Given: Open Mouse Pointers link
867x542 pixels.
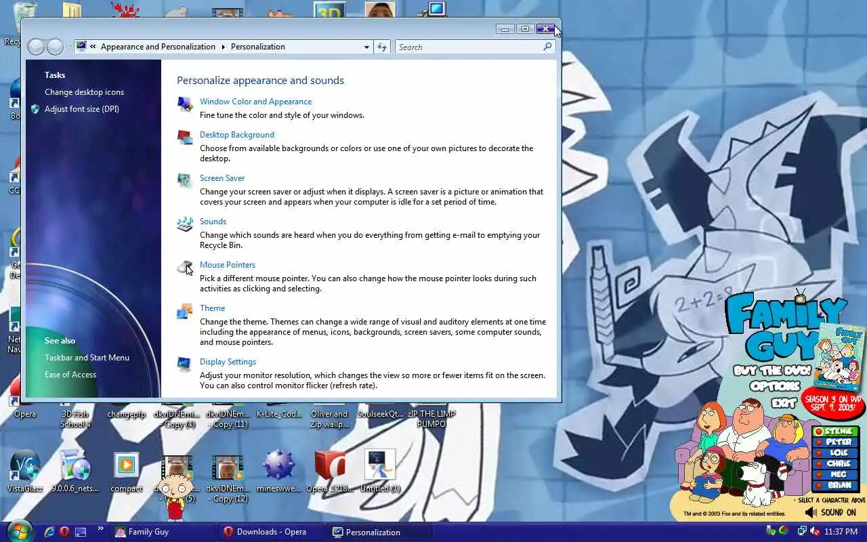Looking at the screenshot, I should tap(228, 265).
